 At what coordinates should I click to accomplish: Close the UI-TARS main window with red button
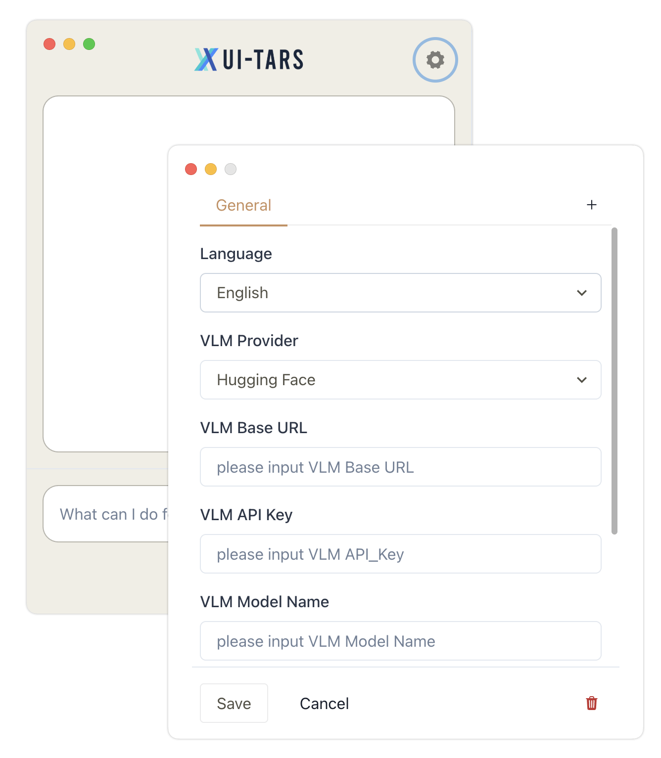[x=49, y=44]
